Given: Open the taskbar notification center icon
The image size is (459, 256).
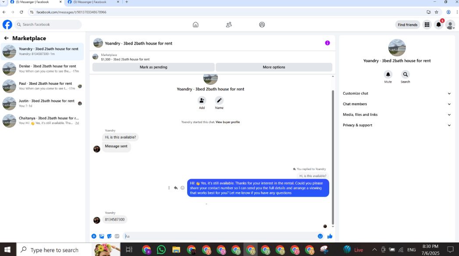Looking at the screenshot, I should tap(450, 249).
